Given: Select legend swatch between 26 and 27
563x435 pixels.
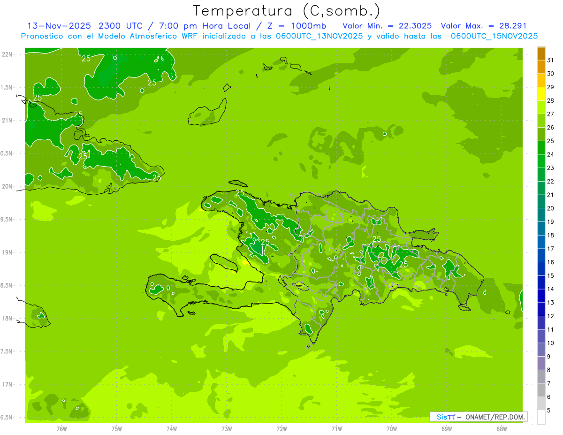Looking at the screenshot, I should click(x=541, y=121).
